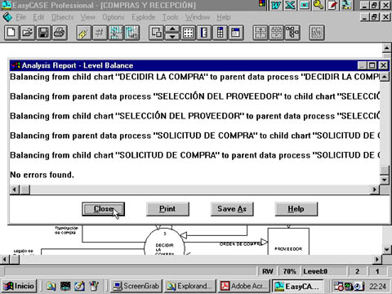Save using the floppy disk icon
The width and height of the screenshot is (392, 294).
43,33
